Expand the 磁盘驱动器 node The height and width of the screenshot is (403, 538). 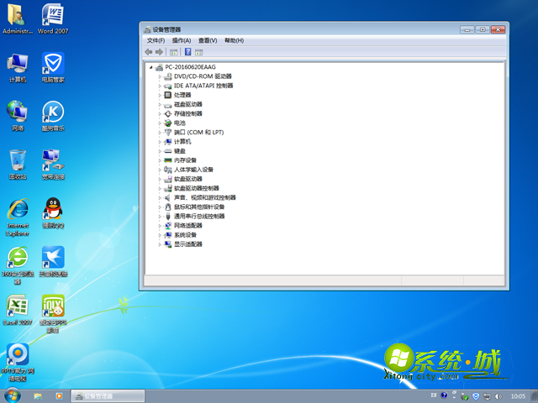[x=160, y=104]
